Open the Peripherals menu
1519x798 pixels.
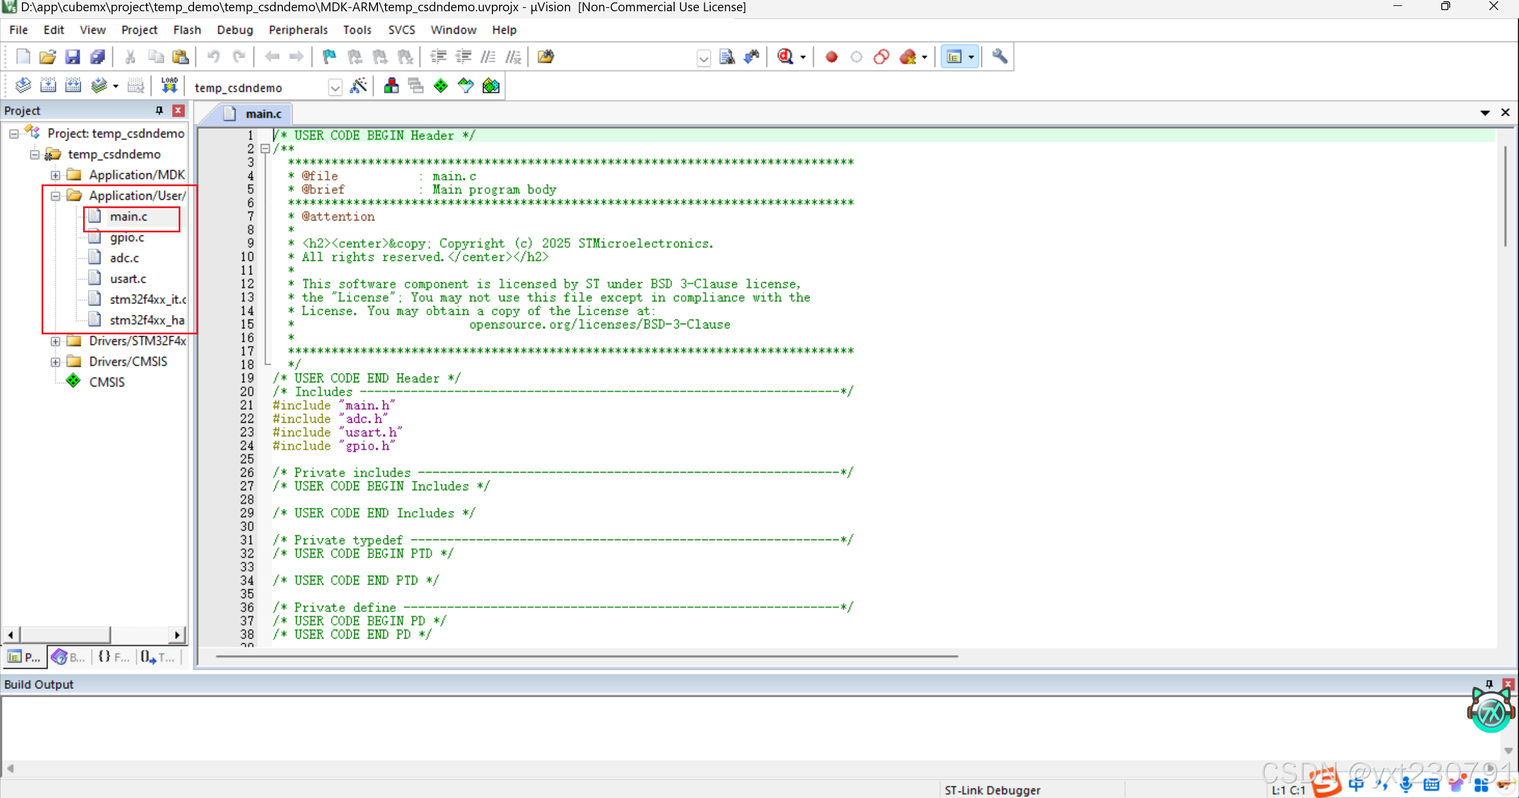(x=298, y=30)
